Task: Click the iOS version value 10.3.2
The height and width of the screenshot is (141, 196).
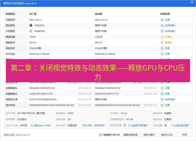Action: [x=124, y=113]
